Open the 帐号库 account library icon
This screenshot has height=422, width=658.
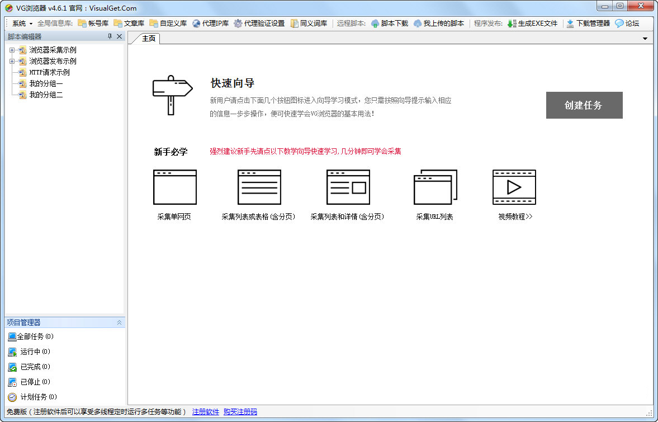point(91,24)
